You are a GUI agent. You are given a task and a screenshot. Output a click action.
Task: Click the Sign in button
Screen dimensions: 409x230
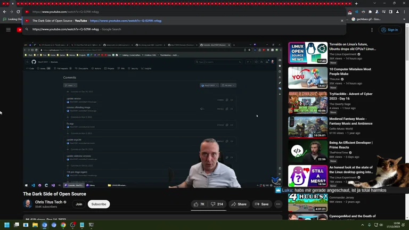pos(390,30)
